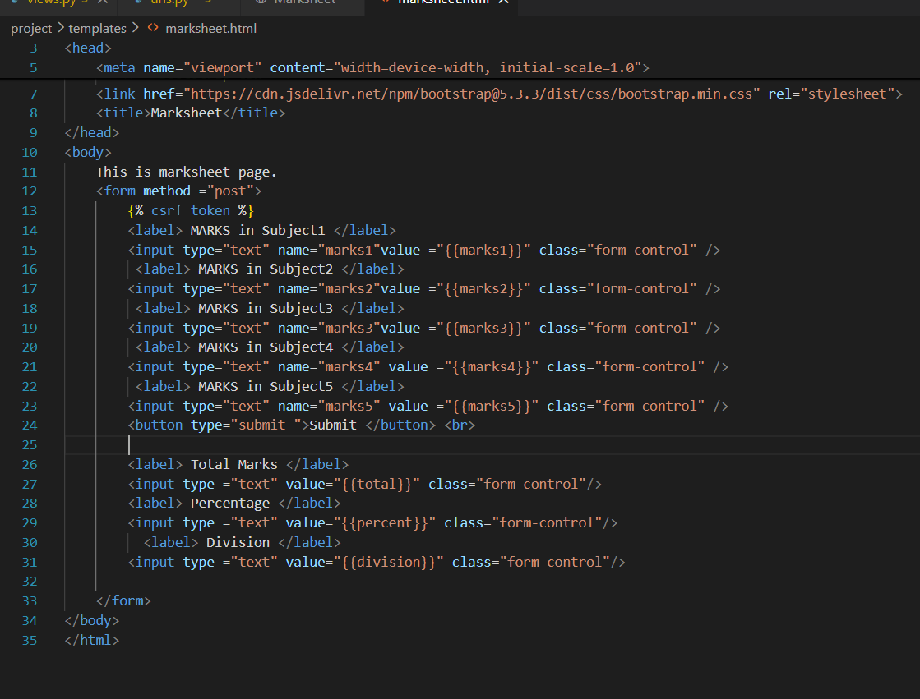
Task: Click the sticky scroll head tag line
Action: (x=88, y=48)
